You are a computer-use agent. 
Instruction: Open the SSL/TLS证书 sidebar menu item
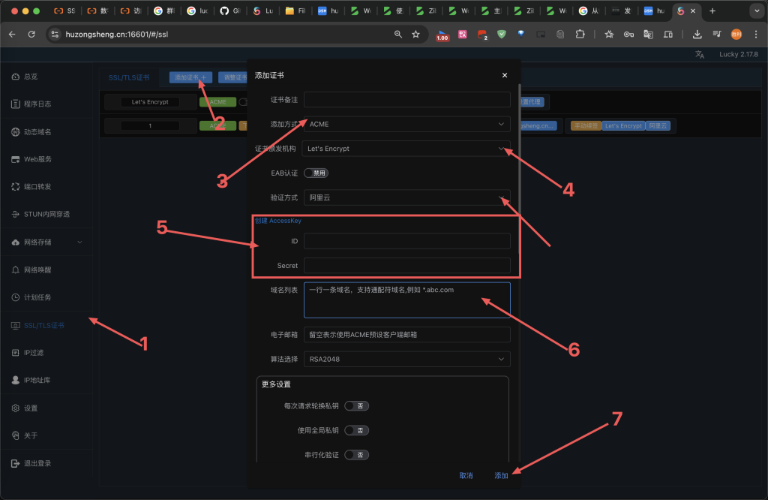click(x=43, y=325)
